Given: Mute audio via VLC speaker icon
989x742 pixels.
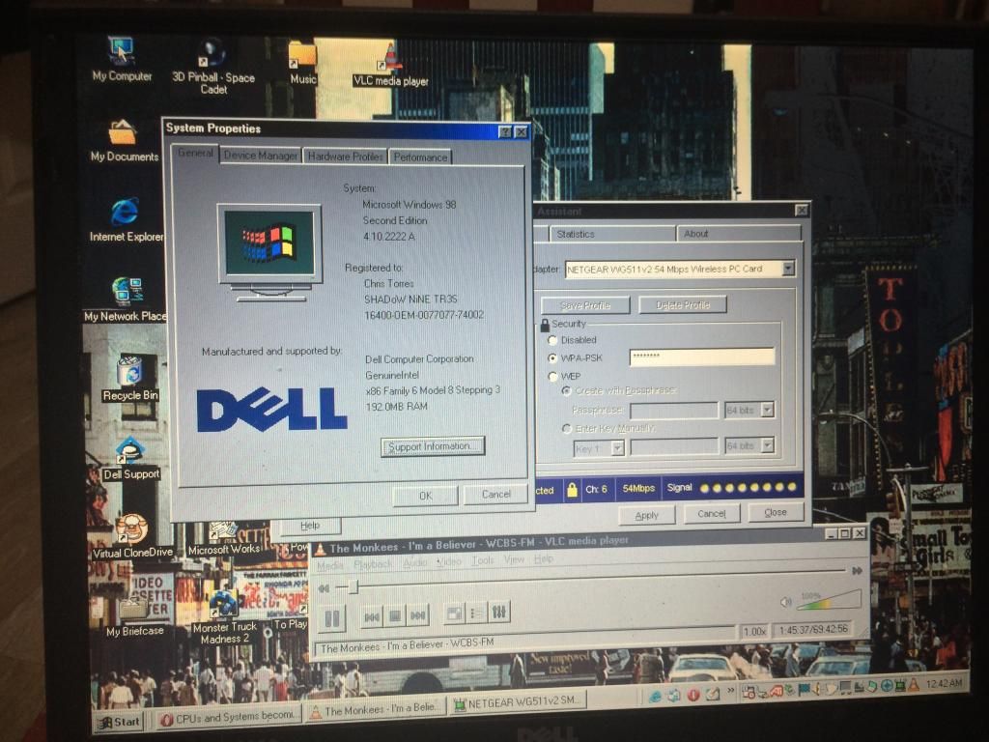Looking at the screenshot, I should click(785, 603).
